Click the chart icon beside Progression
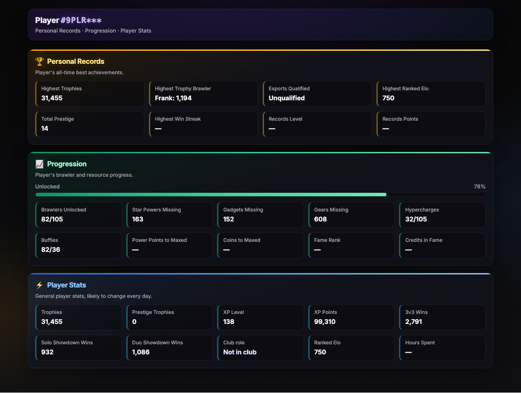The image size is (521, 393). (40, 164)
